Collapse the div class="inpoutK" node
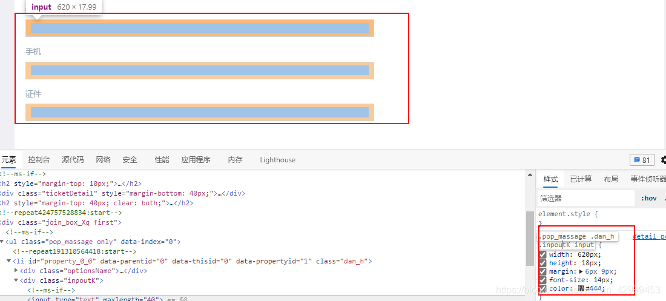666x301 pixels. 16,280
